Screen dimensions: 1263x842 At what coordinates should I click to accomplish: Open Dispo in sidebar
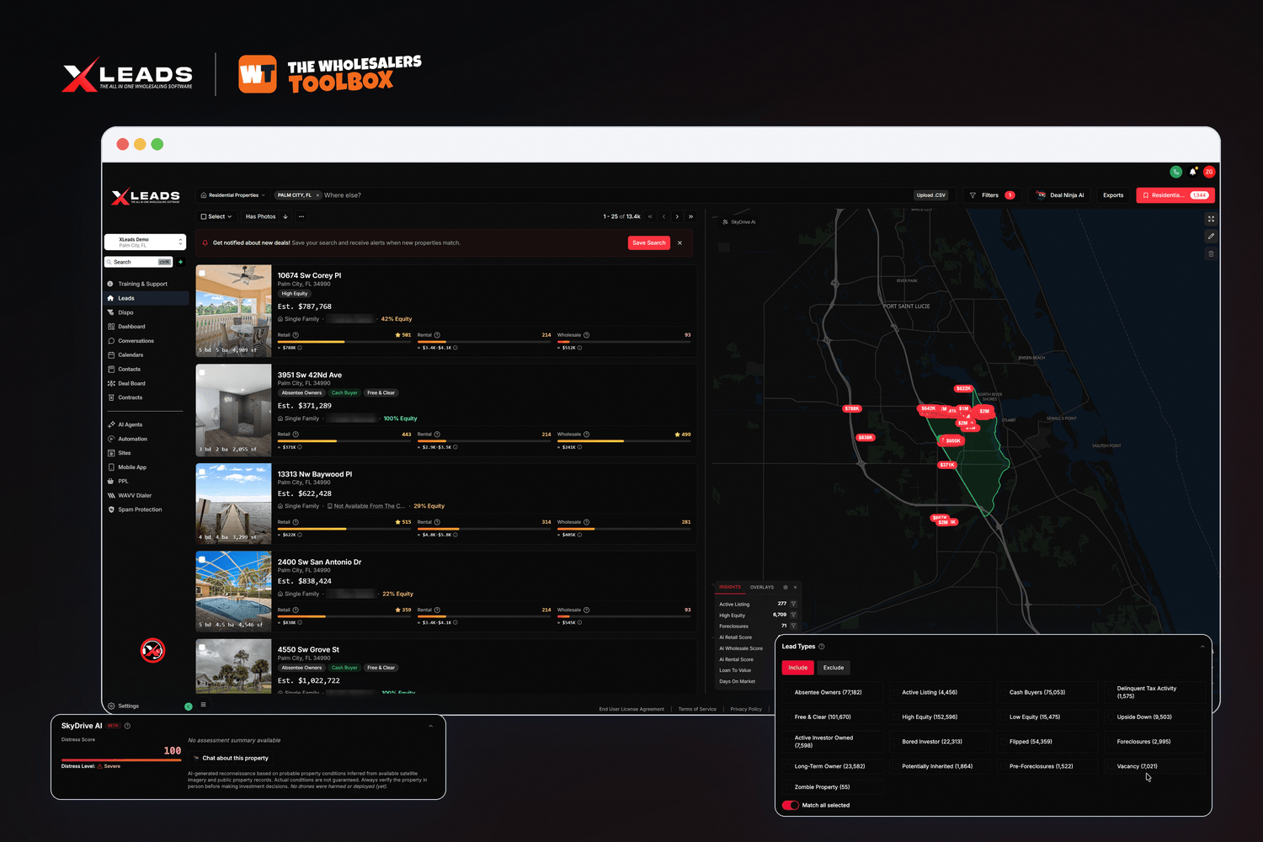126,312
